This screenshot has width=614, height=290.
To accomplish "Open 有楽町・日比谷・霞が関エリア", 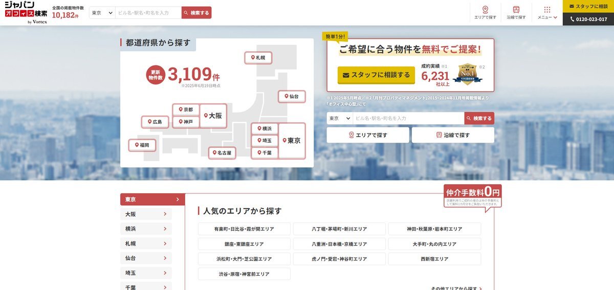I will (244, 229).
